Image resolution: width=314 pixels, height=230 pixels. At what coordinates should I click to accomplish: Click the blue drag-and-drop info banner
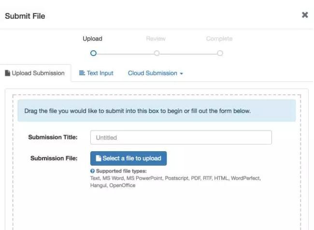157,111
